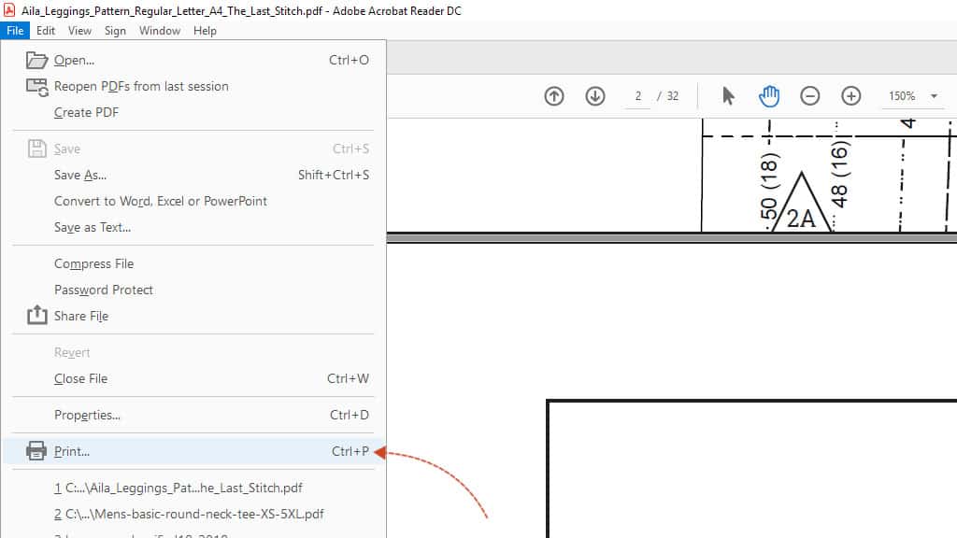Open the View menu

[80, 31]
